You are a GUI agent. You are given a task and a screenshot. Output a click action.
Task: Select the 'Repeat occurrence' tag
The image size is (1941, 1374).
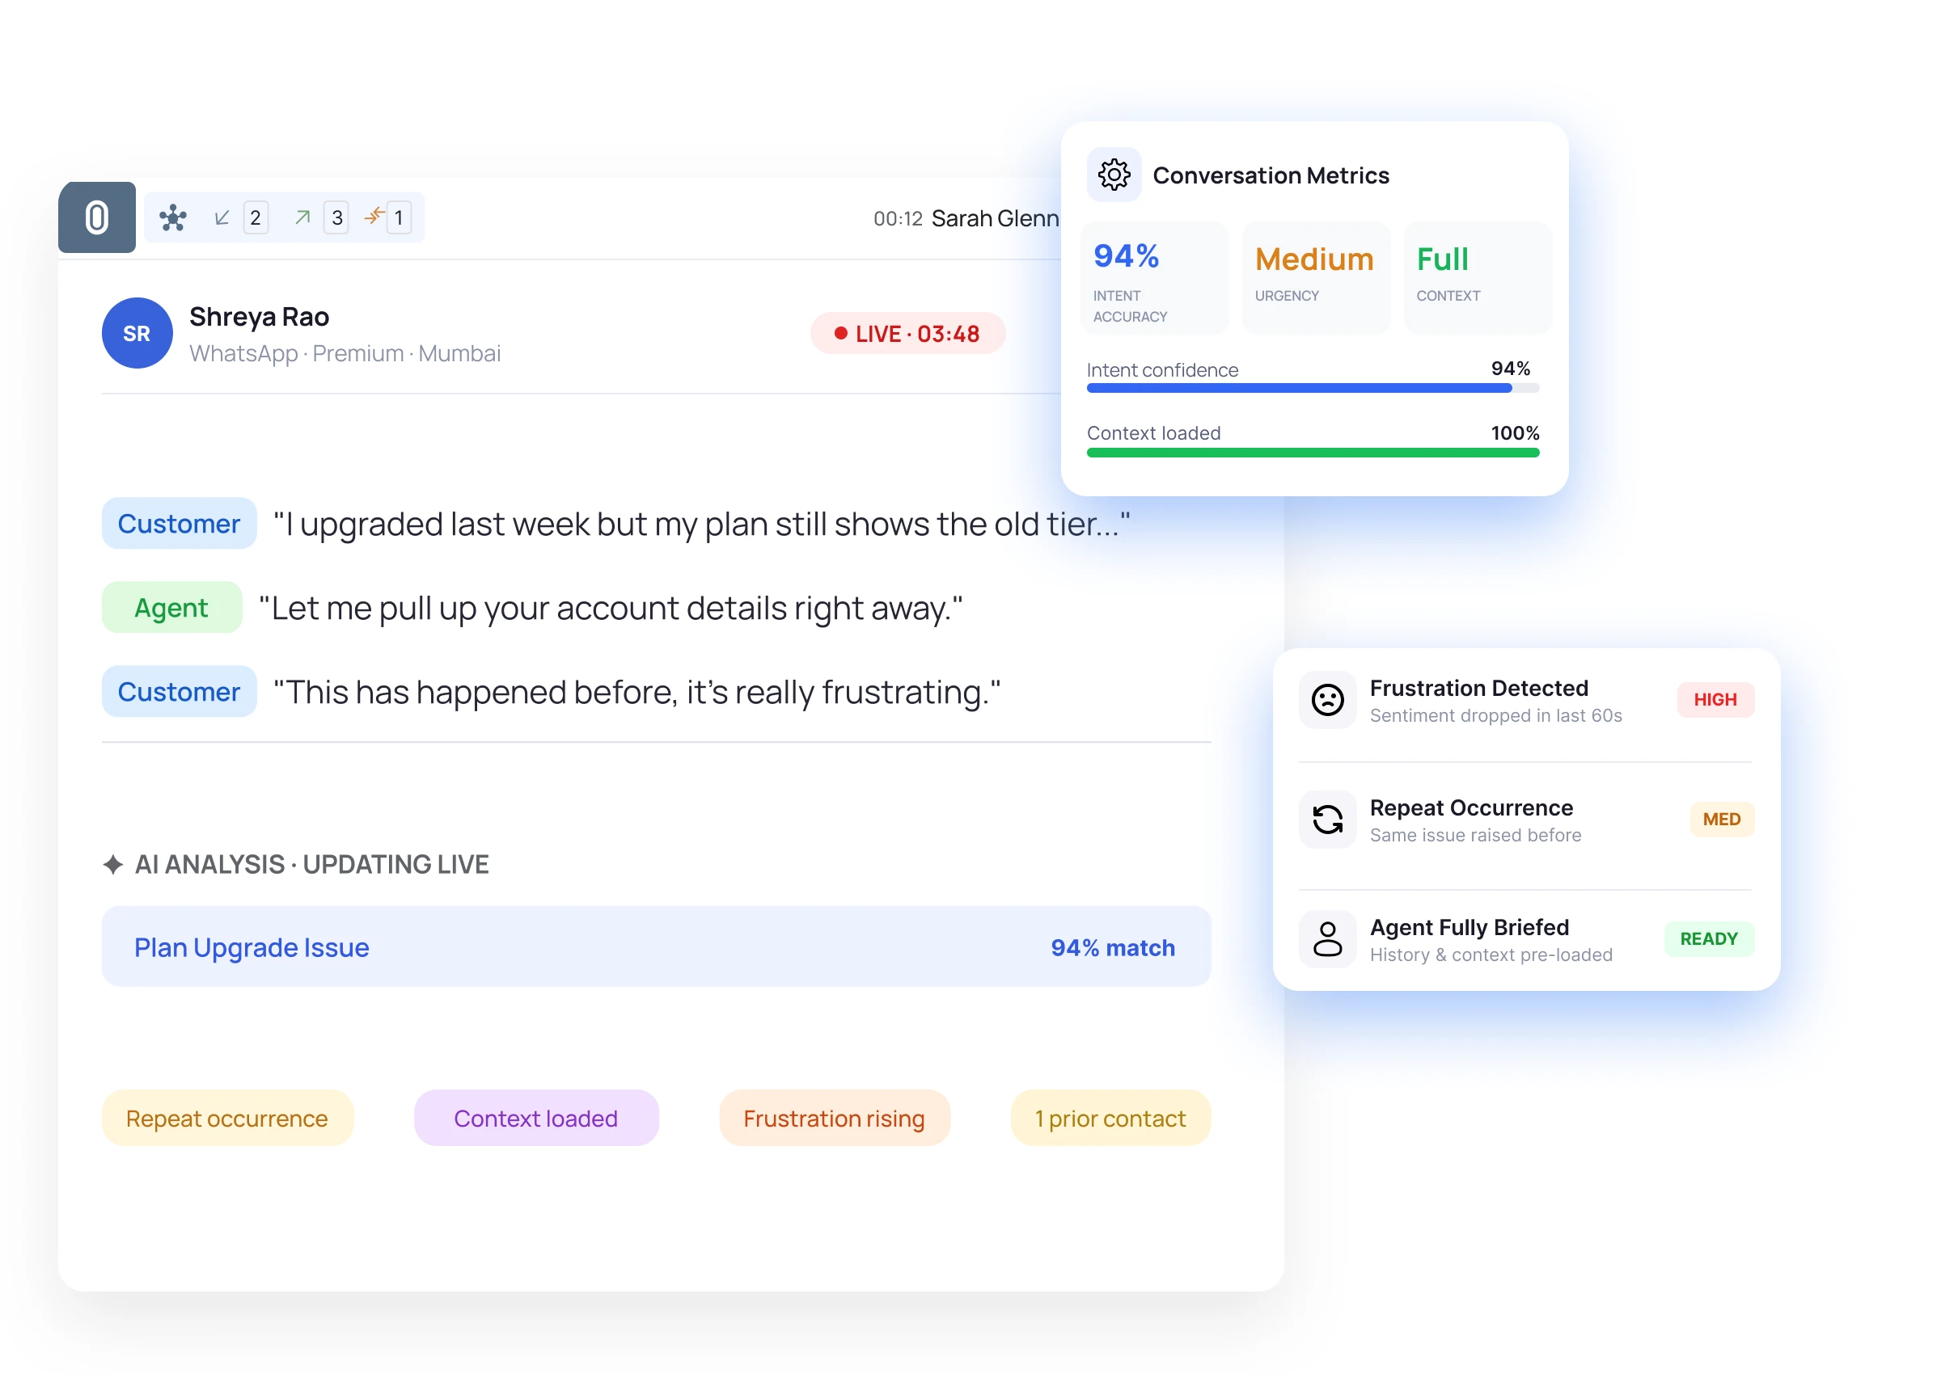227,1119
